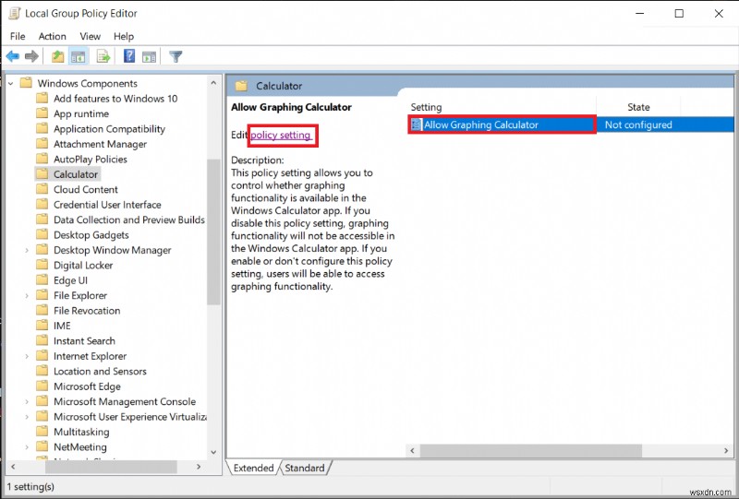Click tree pane scroll up arrow

[213, 83]
